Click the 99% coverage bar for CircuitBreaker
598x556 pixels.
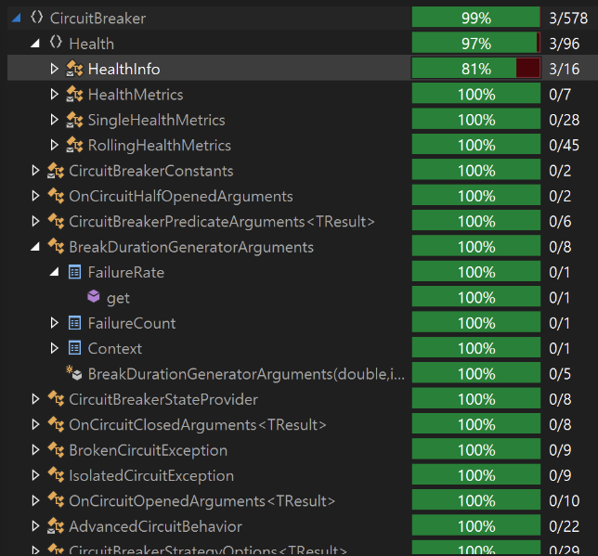coord(476,18)
